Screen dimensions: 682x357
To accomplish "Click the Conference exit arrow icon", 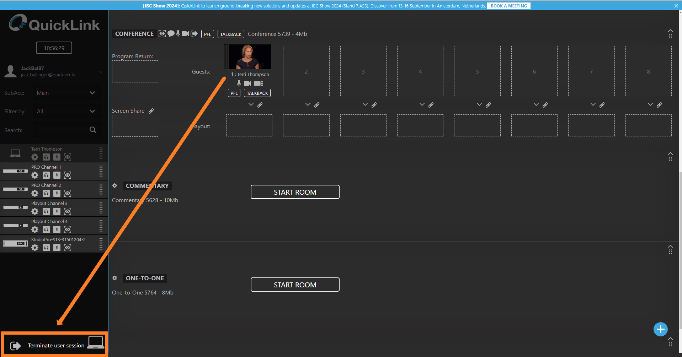I will pos(194,33).
